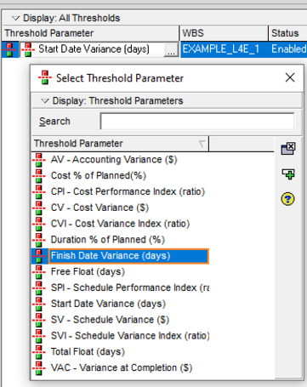
Task: Open the ellipsis browse button for Threshold Parameter
Action: tap(171, 49)
